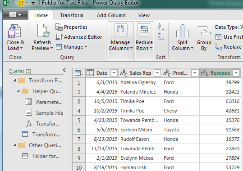Click the Adelina Oglesby cell
The image size is (243, 171).
click(140, 82)
